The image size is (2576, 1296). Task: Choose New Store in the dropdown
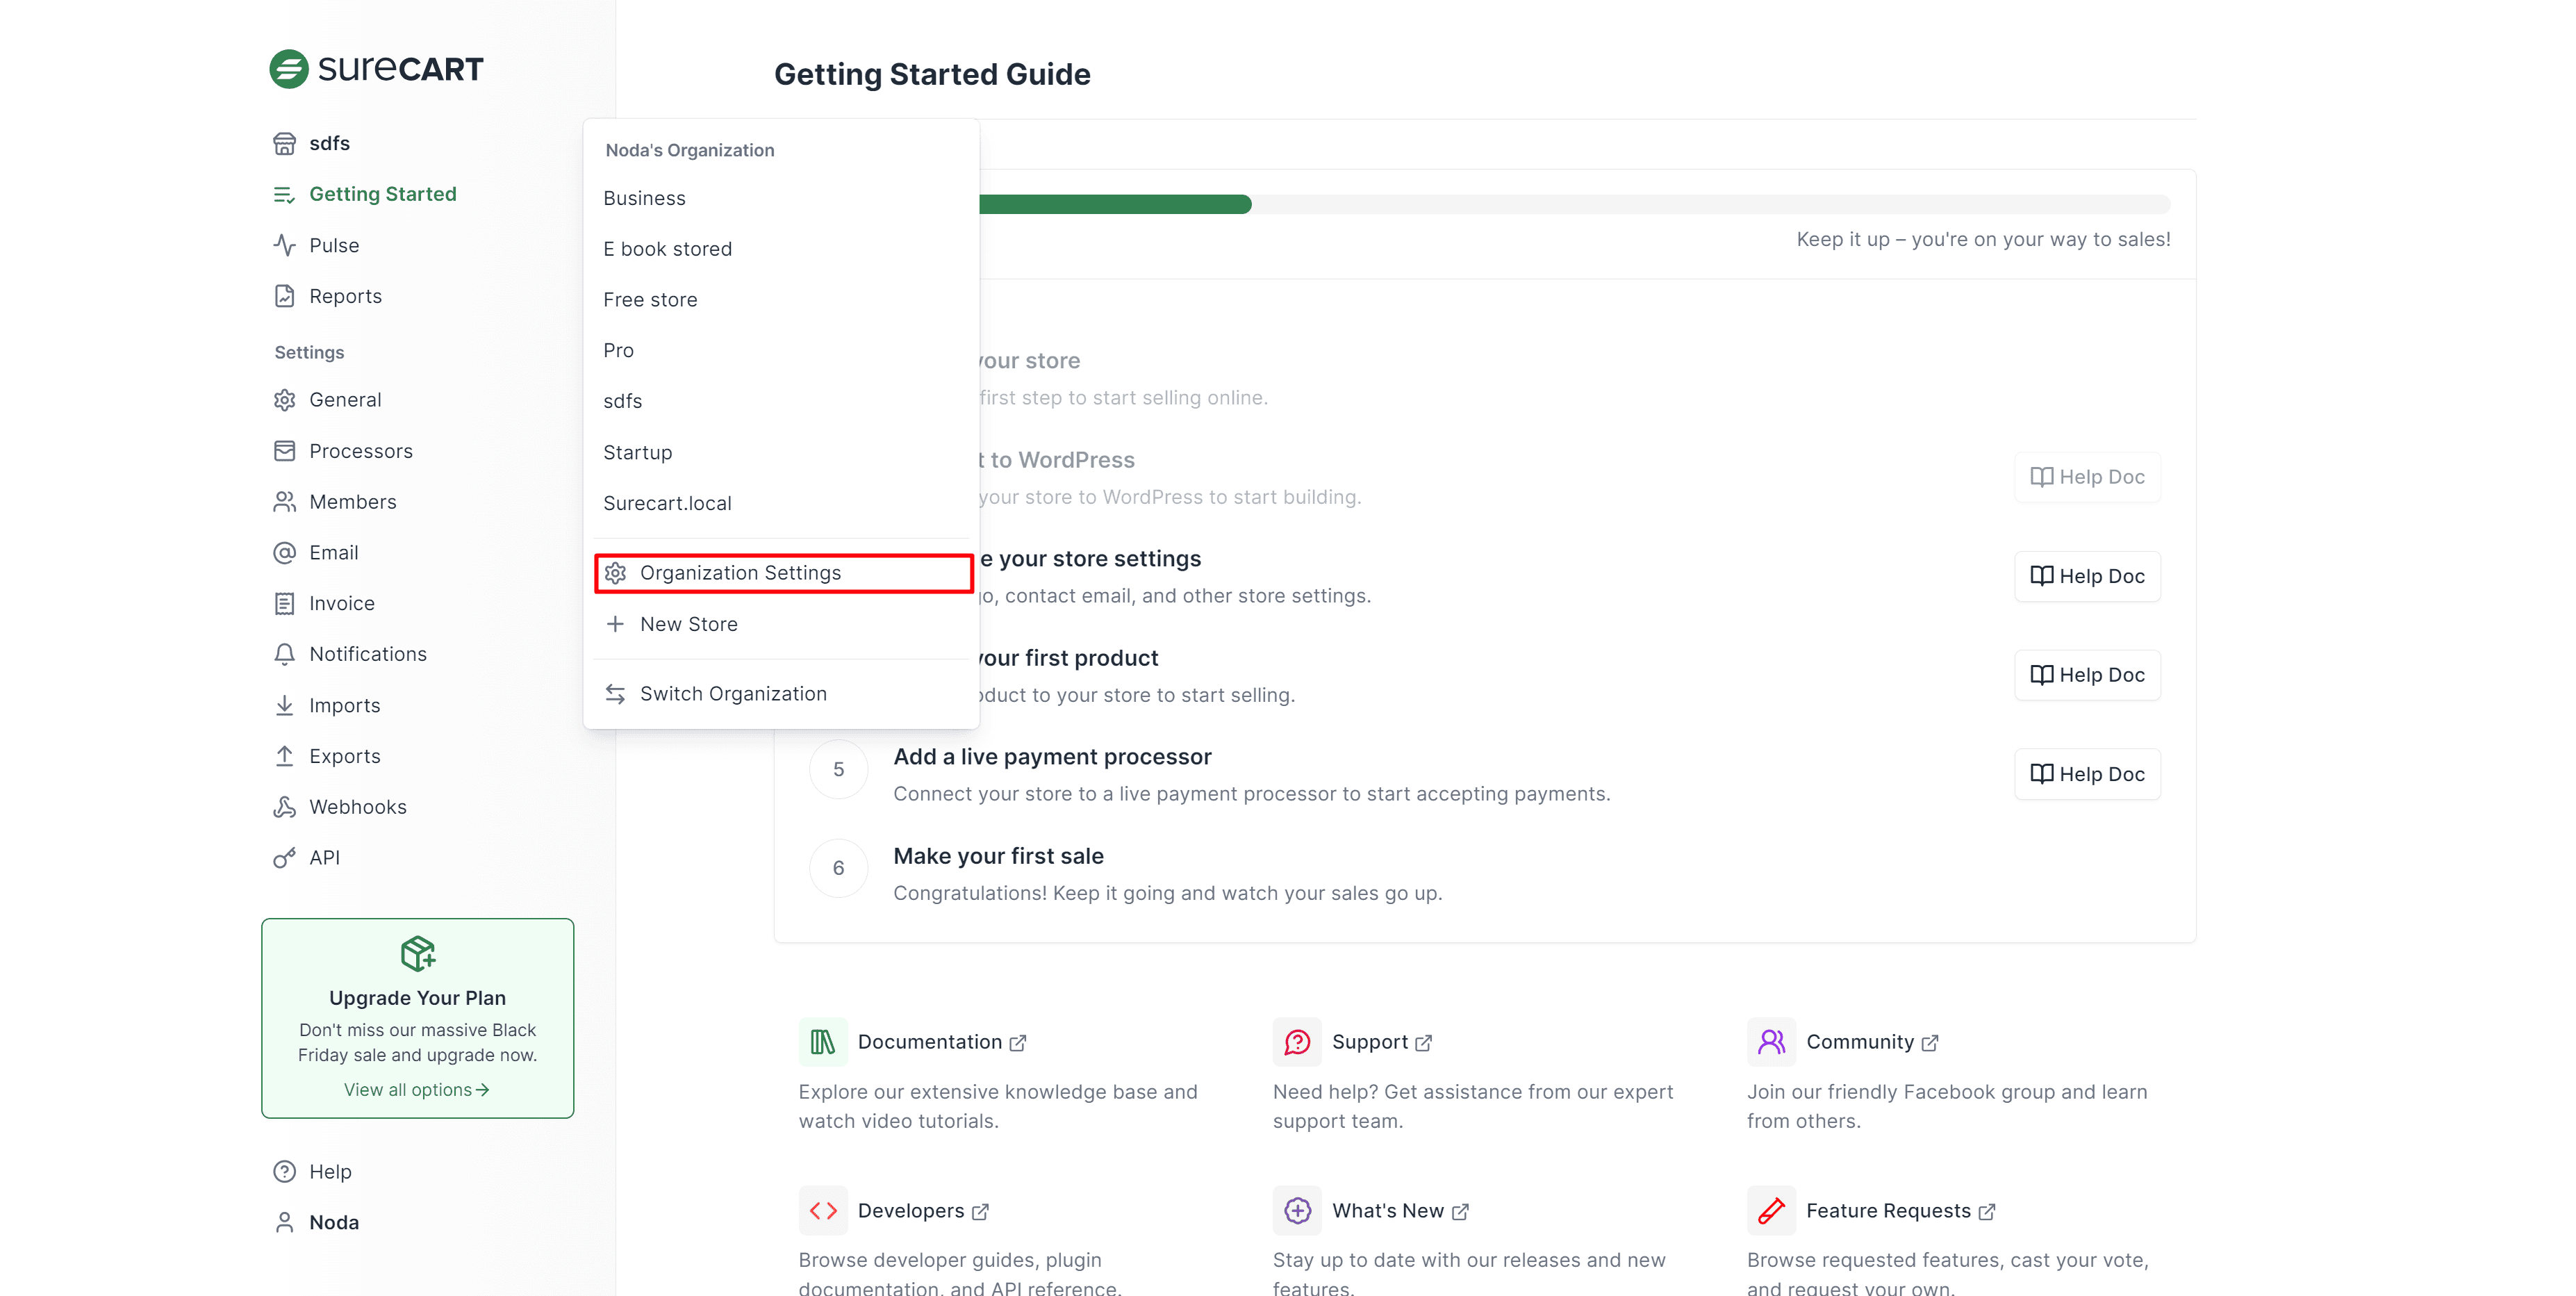tap(688, 624)
